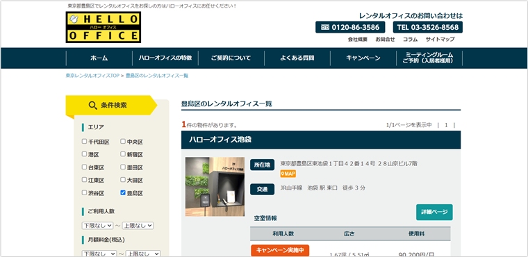
Task: Uncheck the 豊島区 area checkbox
Action: coord(123,193)
